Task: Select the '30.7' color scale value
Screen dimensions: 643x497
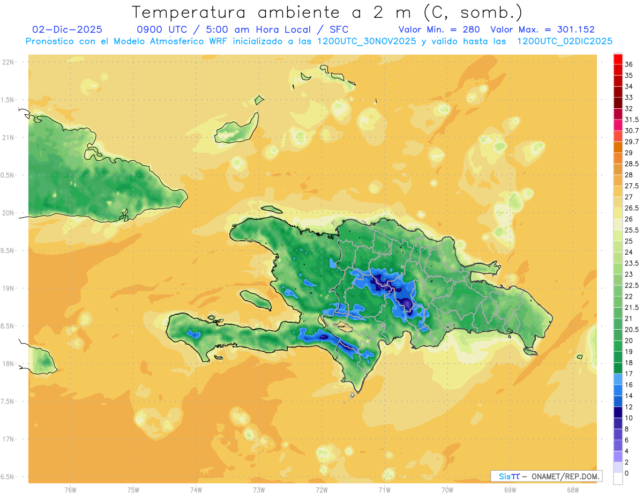Action: pos(632,131)
